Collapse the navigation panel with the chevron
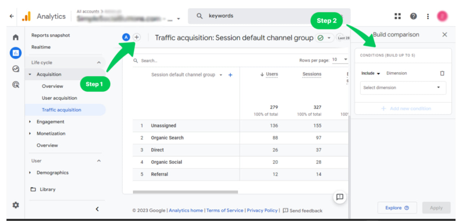The image size is (462, 223). click(x=97, y=209)
